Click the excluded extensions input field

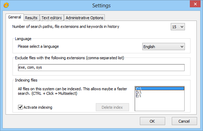point(101,68)
